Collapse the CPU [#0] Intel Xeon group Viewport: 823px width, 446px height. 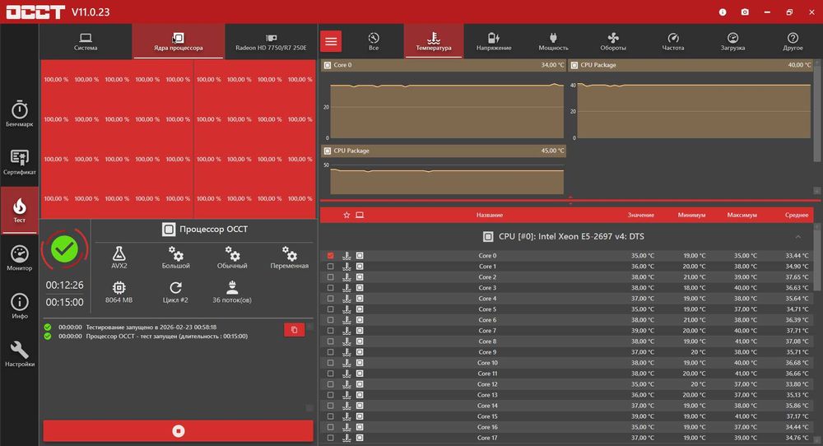pyautogui.click(x=797, y=237)
